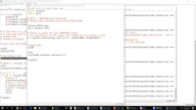196x110 pixels.
Task: Open Edit menu in mbteen06_sinewave window
Action: click(x=6, y=3)
